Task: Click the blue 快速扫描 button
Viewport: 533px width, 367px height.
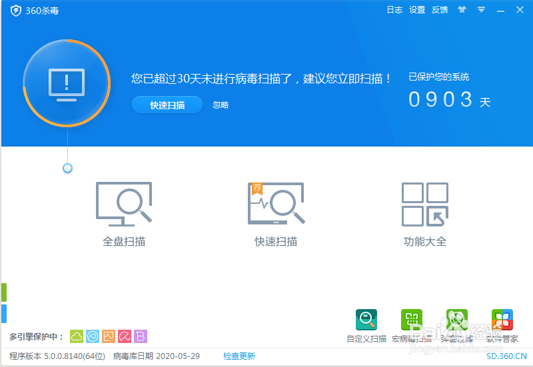Action: point(167,105)
